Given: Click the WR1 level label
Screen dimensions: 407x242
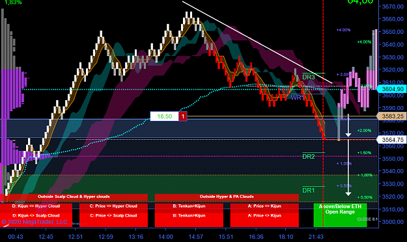Looking at the screenshot, I should (x=297, y=98).
